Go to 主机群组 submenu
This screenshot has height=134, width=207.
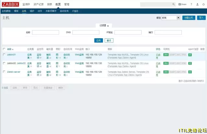coord(6,11)
